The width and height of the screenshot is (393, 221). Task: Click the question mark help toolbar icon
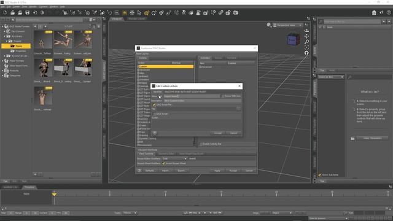click(389, 12)
